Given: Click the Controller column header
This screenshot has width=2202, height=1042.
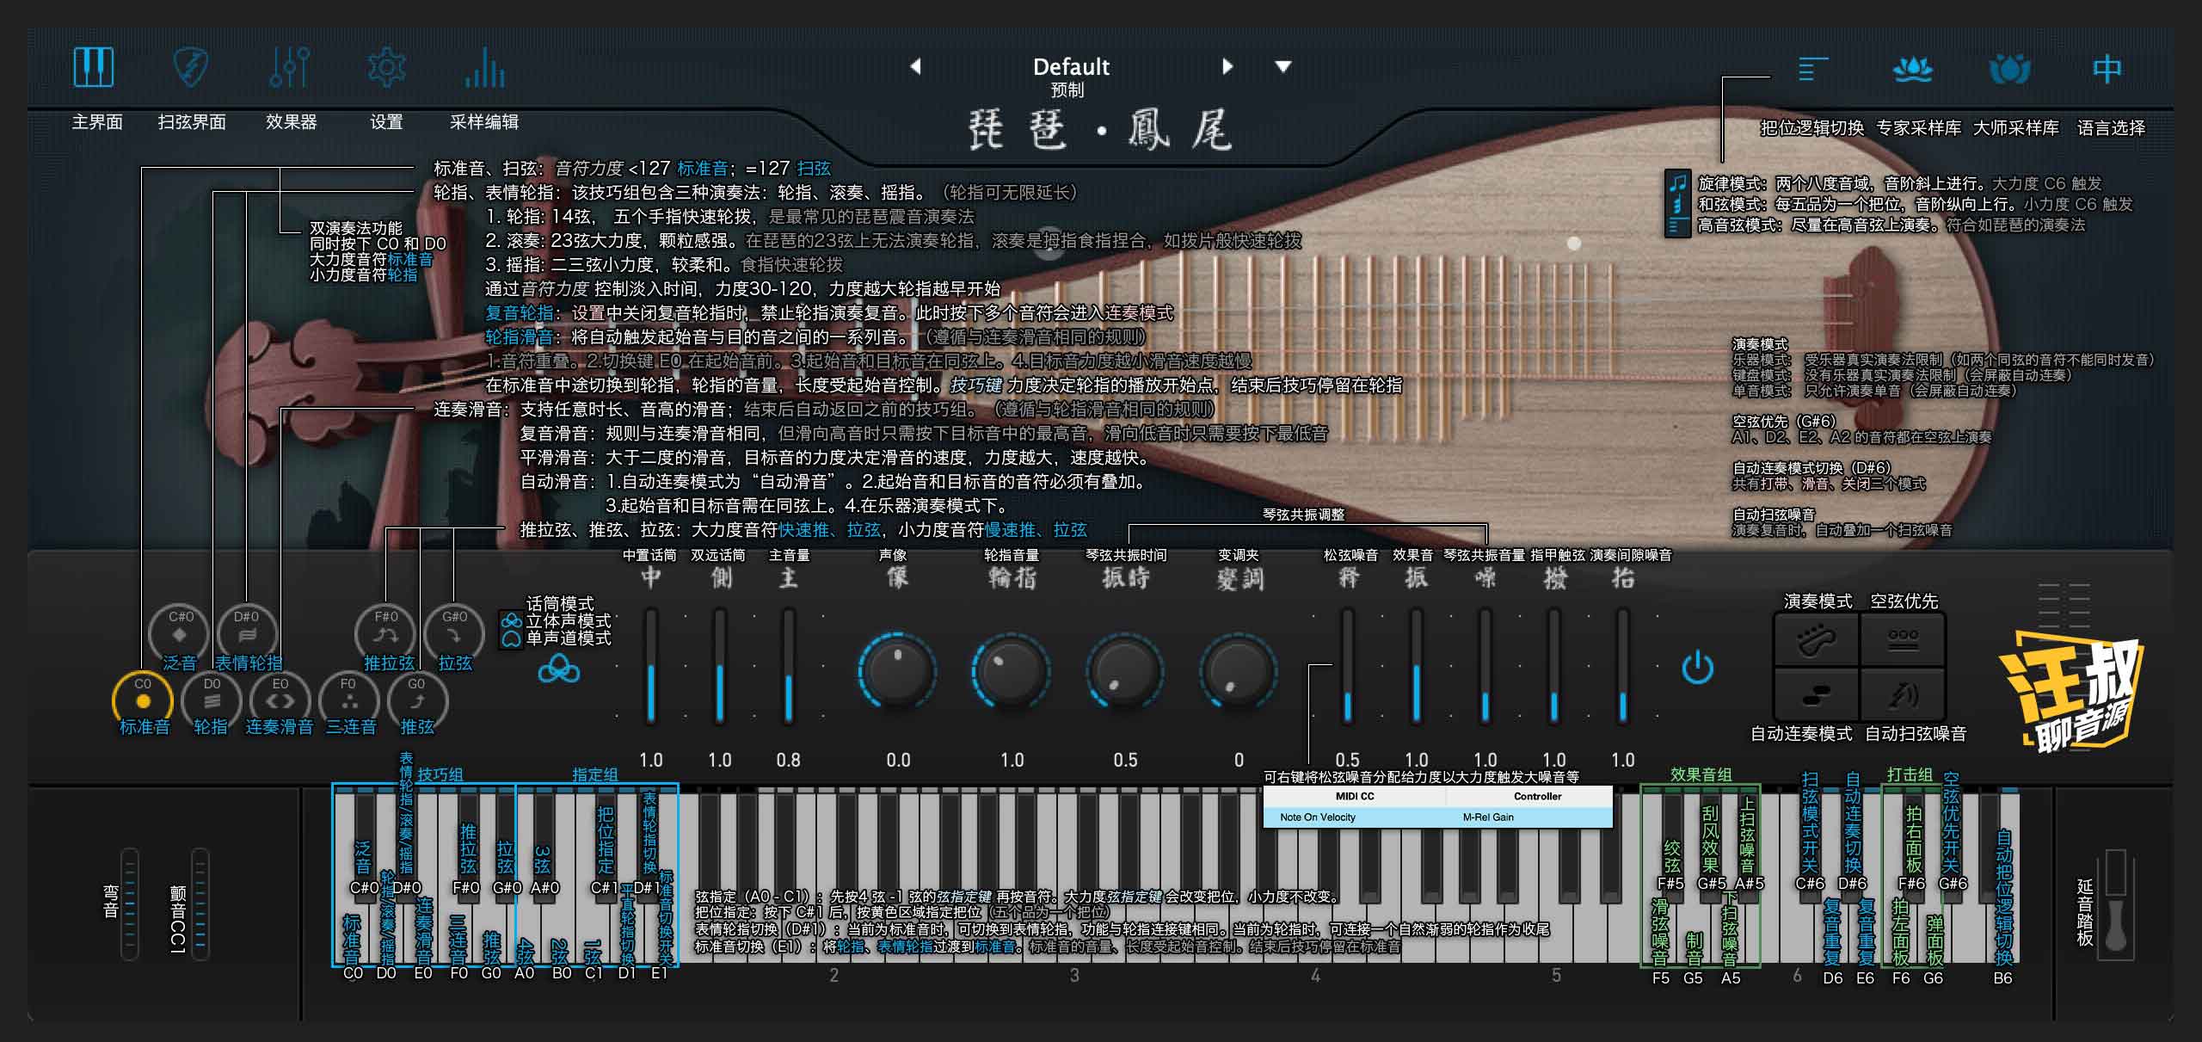Looking at the screenshot, I should pos(1537,796).
